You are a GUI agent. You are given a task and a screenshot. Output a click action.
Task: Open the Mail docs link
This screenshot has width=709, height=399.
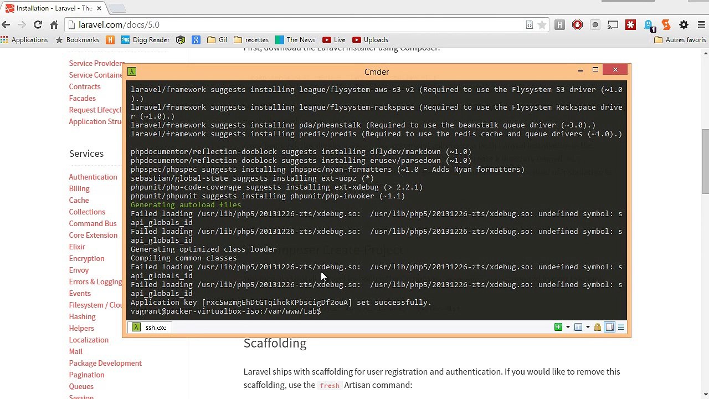click(x=76, y=352)
